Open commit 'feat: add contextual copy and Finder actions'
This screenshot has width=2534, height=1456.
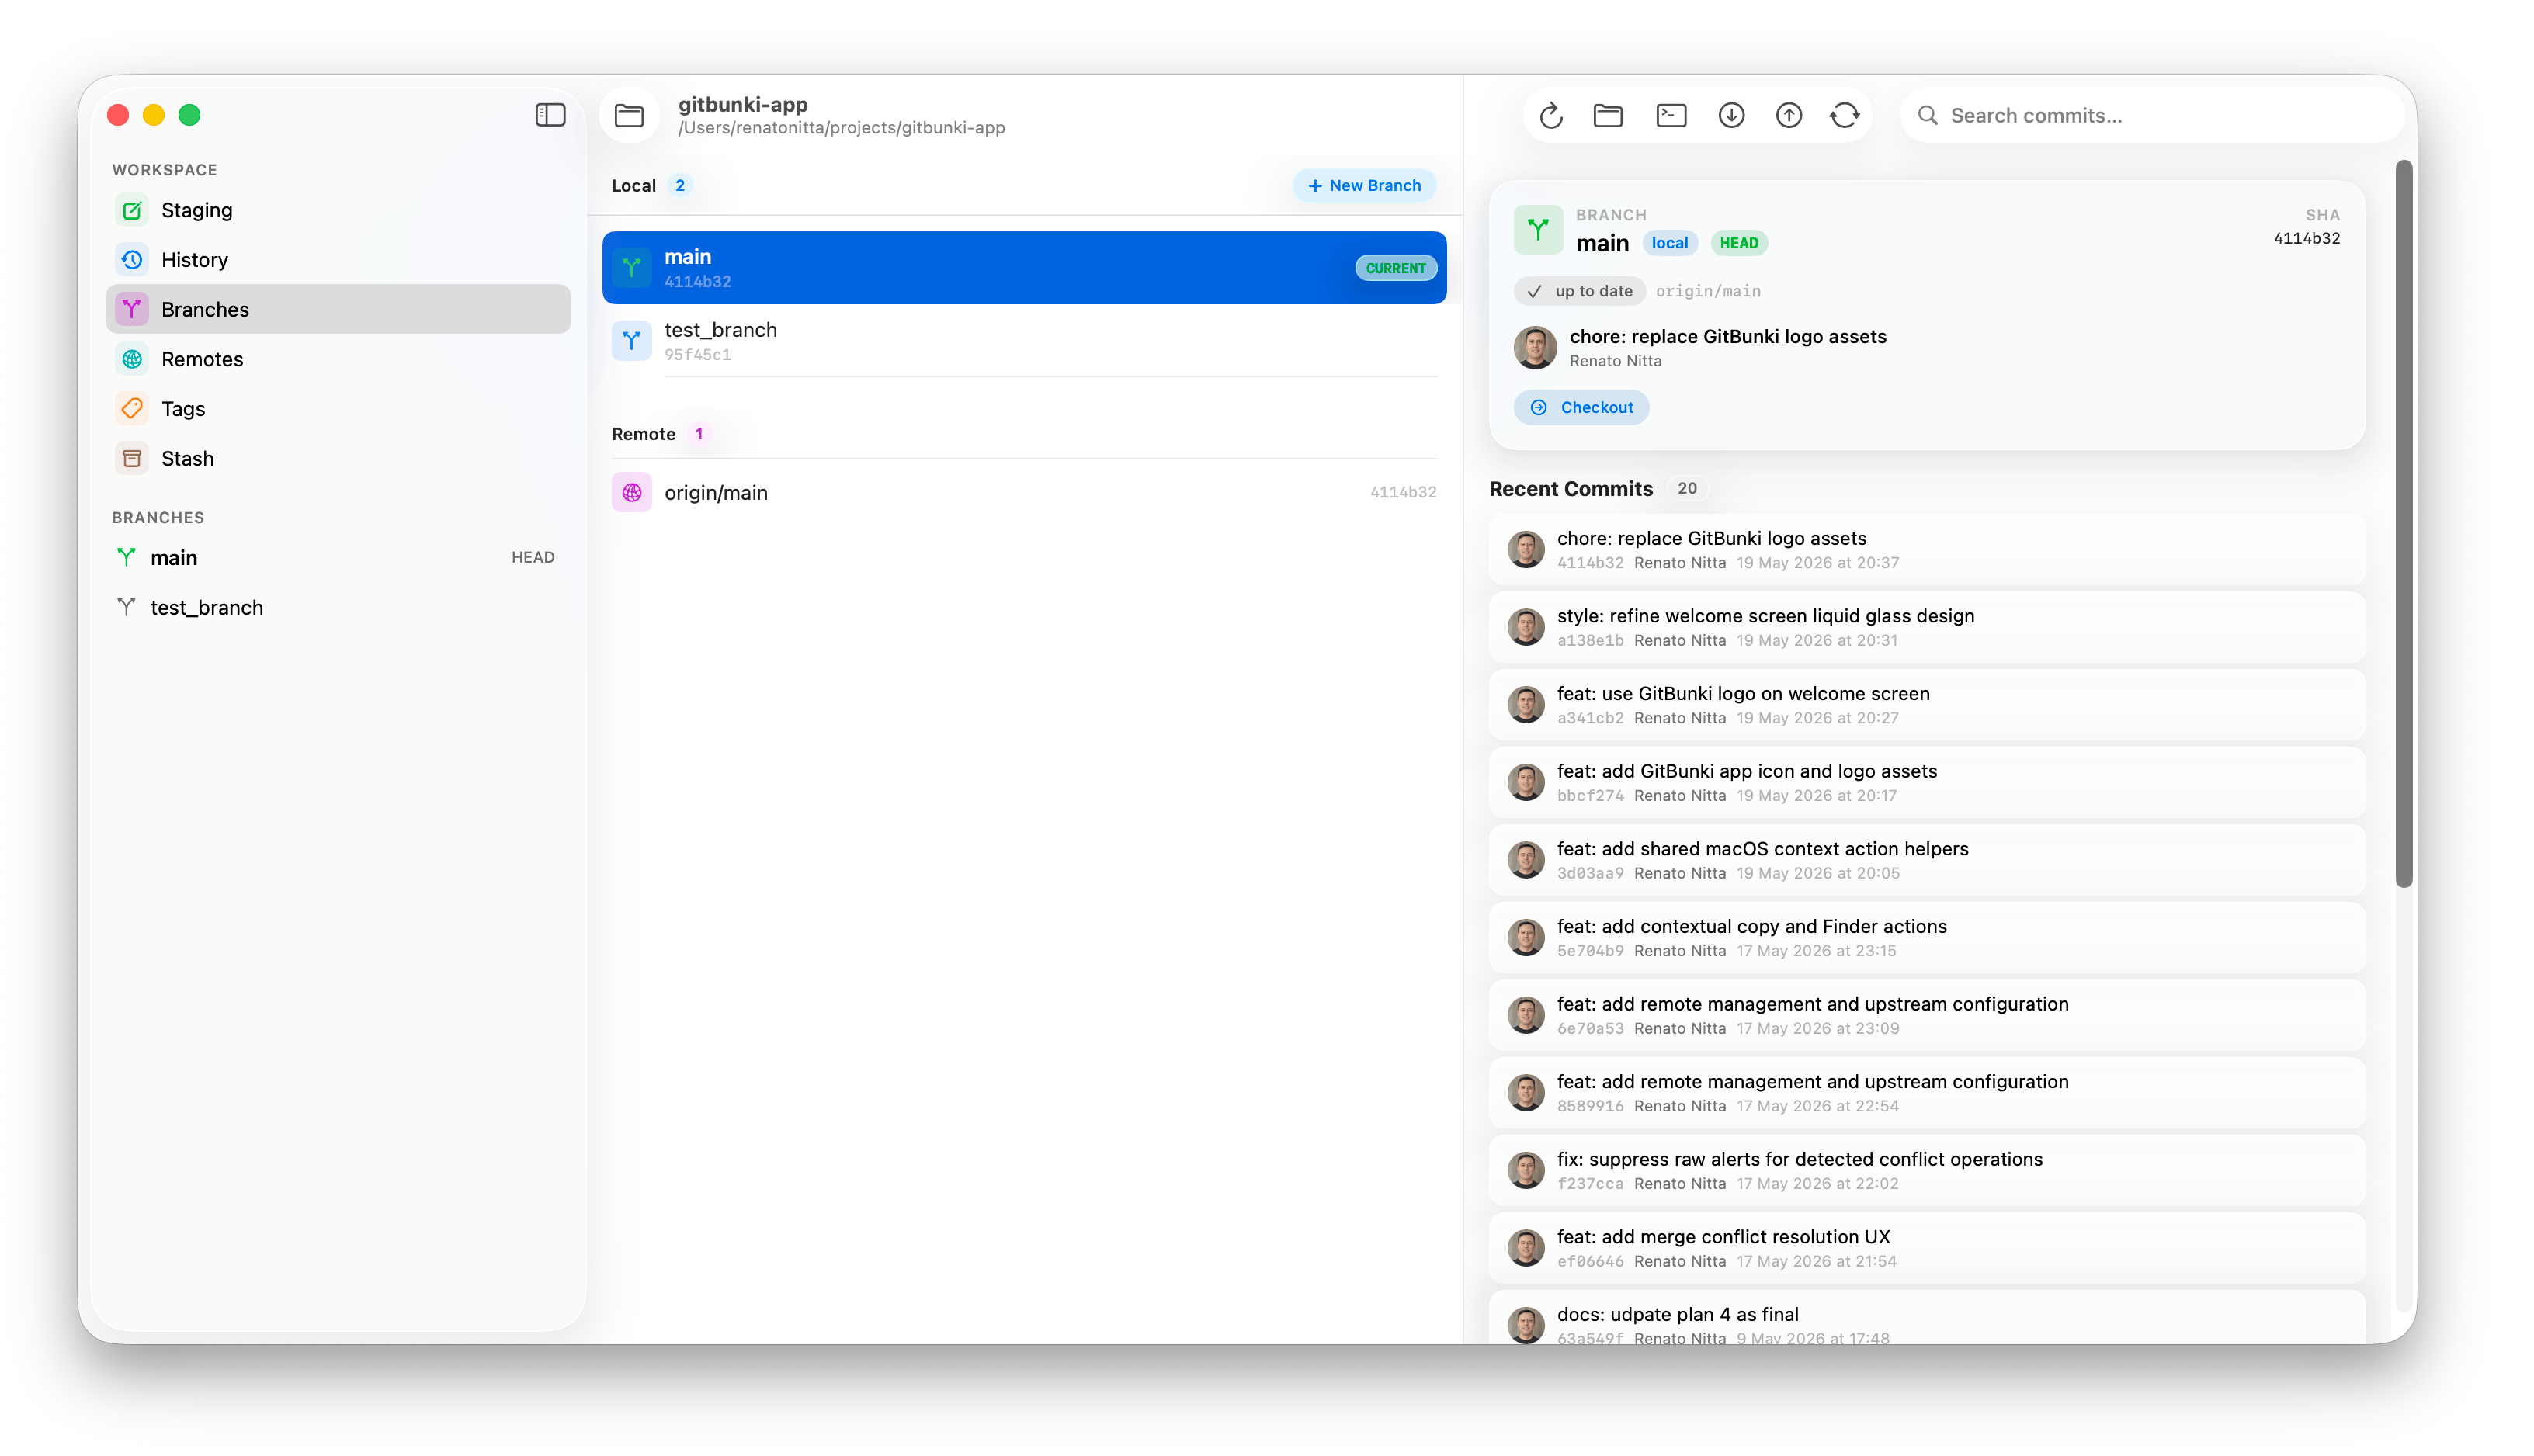point(1926,937)
